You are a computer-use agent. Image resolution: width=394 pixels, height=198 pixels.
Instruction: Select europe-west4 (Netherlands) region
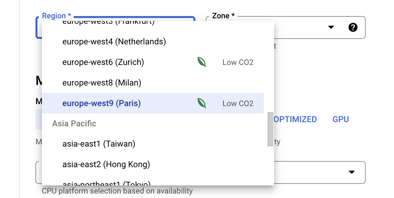[153, 41]
